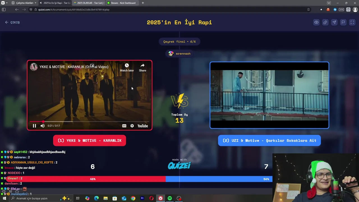
Task: Vote for (2) UZI & Motive - Şarkılar Sokaklara Ait
Action: coord(269,141)
